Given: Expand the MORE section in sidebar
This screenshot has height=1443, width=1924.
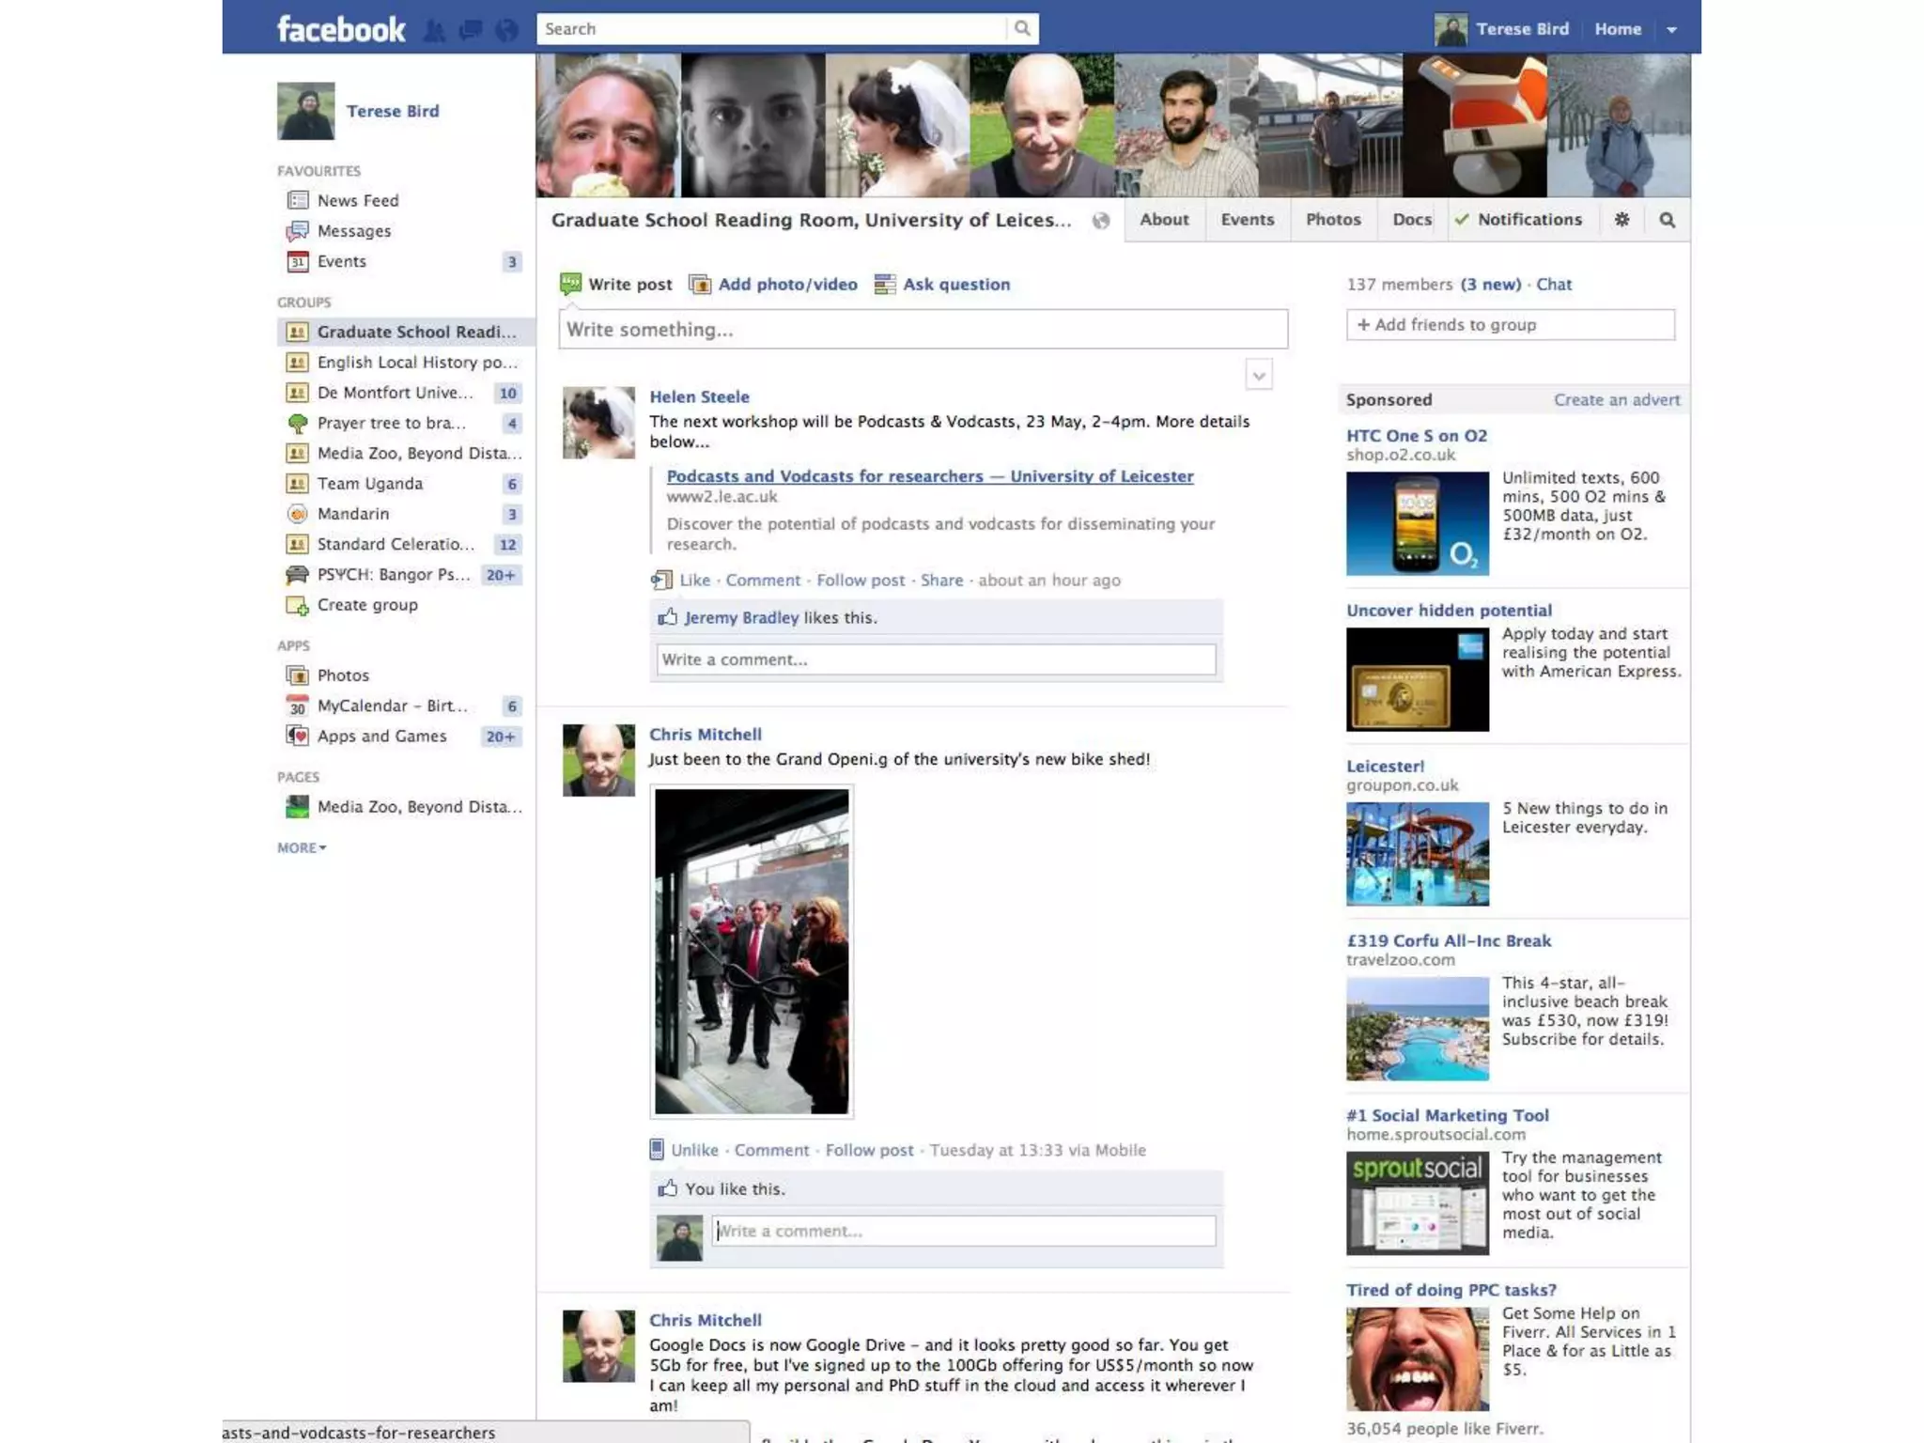Looking at the screenshot, I should [x=302, y=847].
